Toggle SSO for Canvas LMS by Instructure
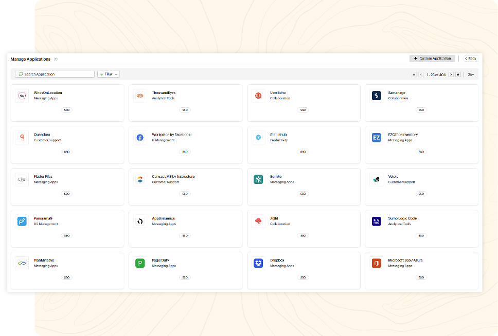Screen dimensions: 498x336 185,194
